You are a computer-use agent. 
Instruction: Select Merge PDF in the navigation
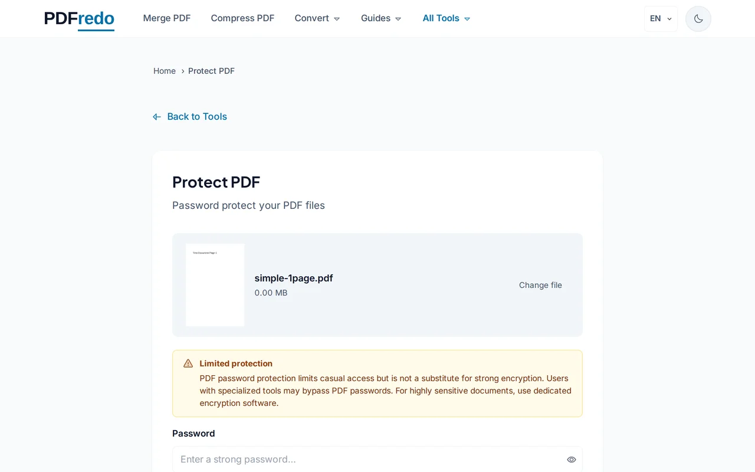pyautogui.click(x=167, y=18)
